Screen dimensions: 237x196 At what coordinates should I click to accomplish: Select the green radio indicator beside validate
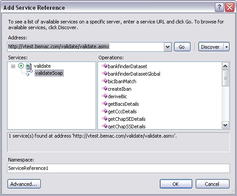pyautogui.click(x=21, y=66)
